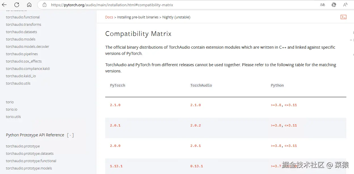Click the Edge logo icon in address bar

click(334, 5)
